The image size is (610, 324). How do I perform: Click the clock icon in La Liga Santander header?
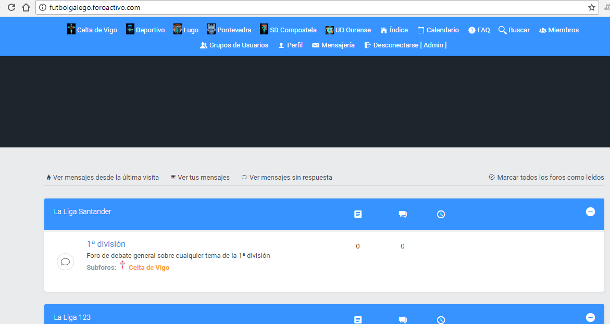441,214
